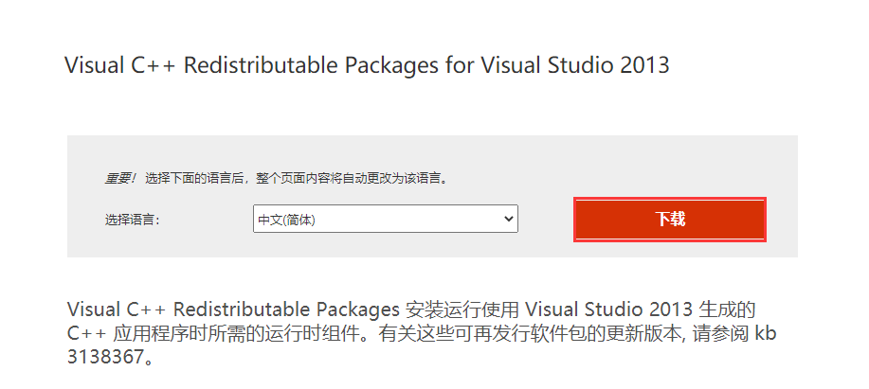
Task: Click the red 下载 download button
Action: (669, 220)
